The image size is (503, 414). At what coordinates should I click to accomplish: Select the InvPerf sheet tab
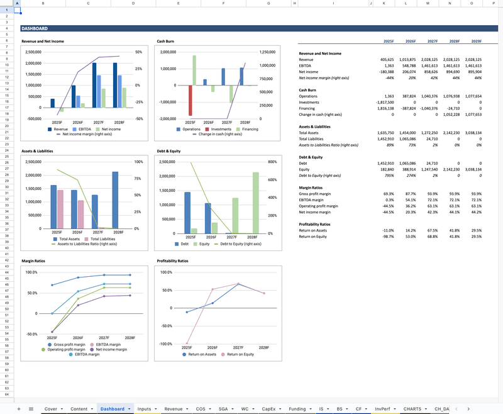coord(382,409)
